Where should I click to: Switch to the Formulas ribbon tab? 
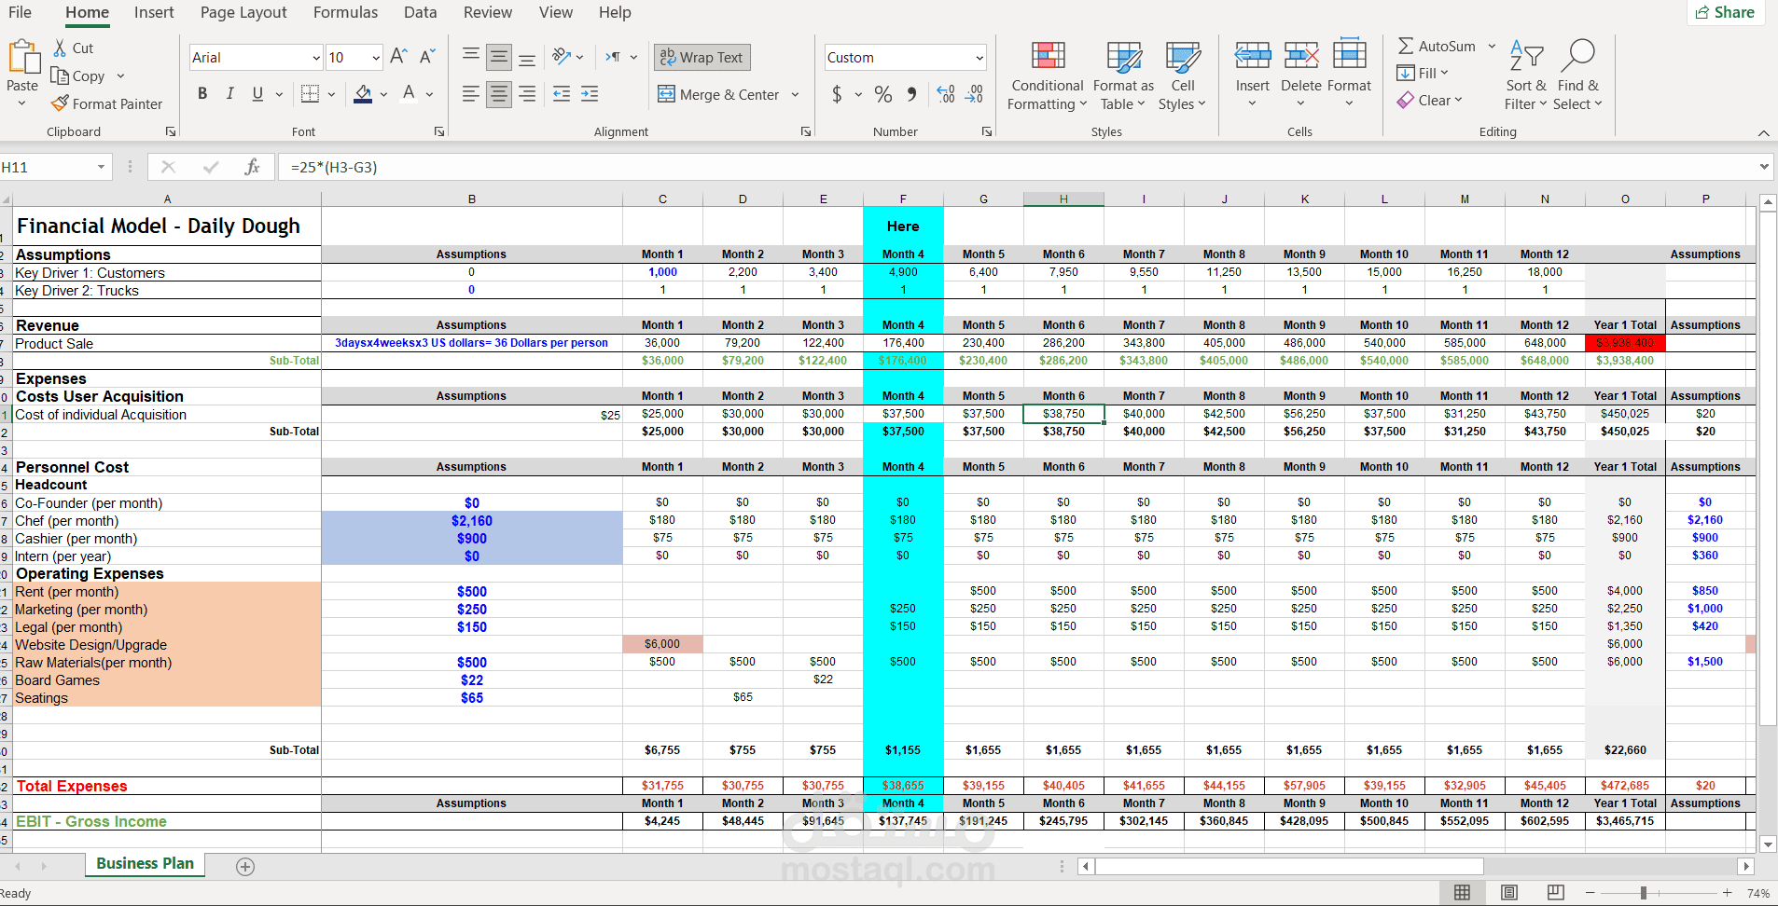click(345, 12)
